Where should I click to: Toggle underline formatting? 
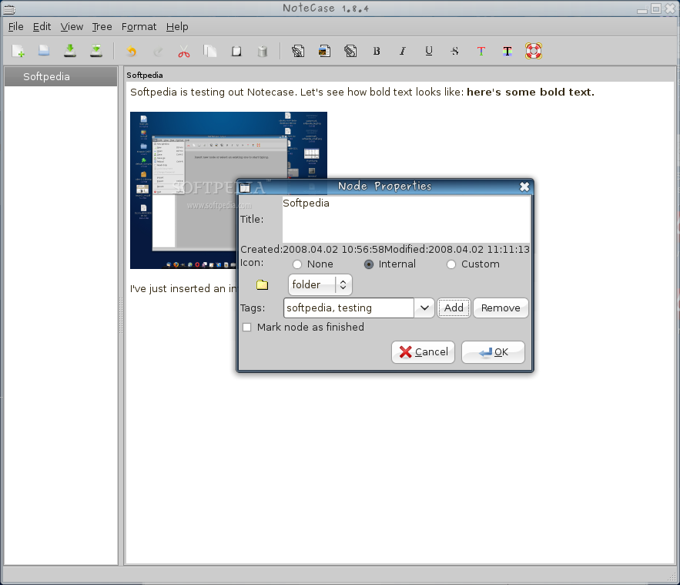429,51
